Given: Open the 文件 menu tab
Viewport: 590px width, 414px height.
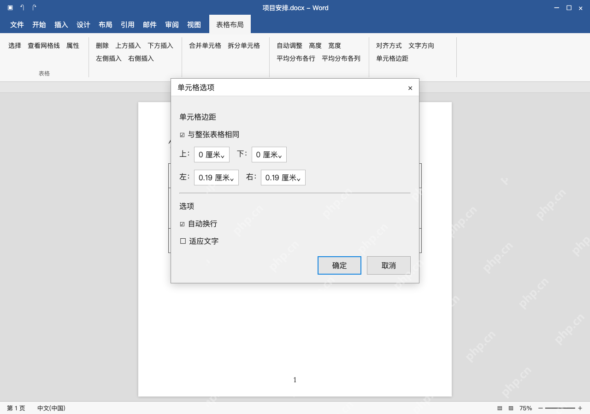Looking at the screenshot, I should 17,24.
